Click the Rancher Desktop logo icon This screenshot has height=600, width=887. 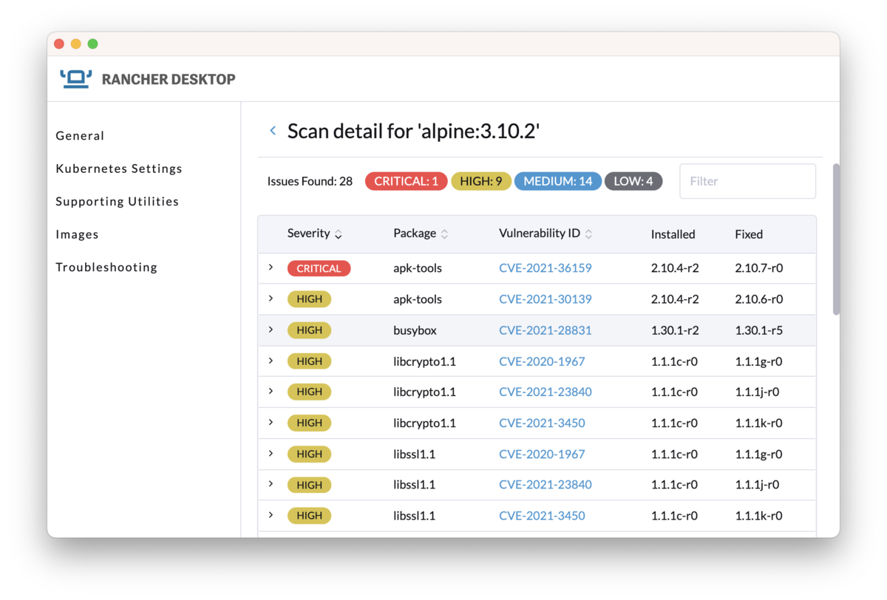[x=76, y=78]
